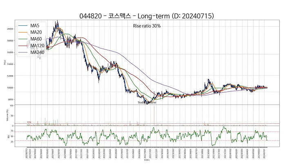
Task: Click the MA5 legend label
Action: pos(35,25)
